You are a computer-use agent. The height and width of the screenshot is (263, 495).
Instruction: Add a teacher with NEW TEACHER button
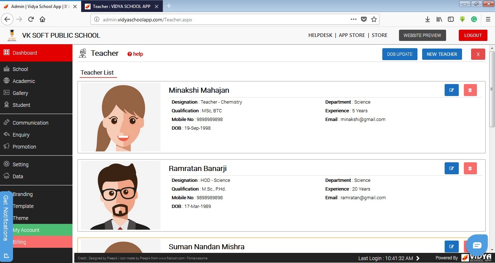(x=442, y=54)
